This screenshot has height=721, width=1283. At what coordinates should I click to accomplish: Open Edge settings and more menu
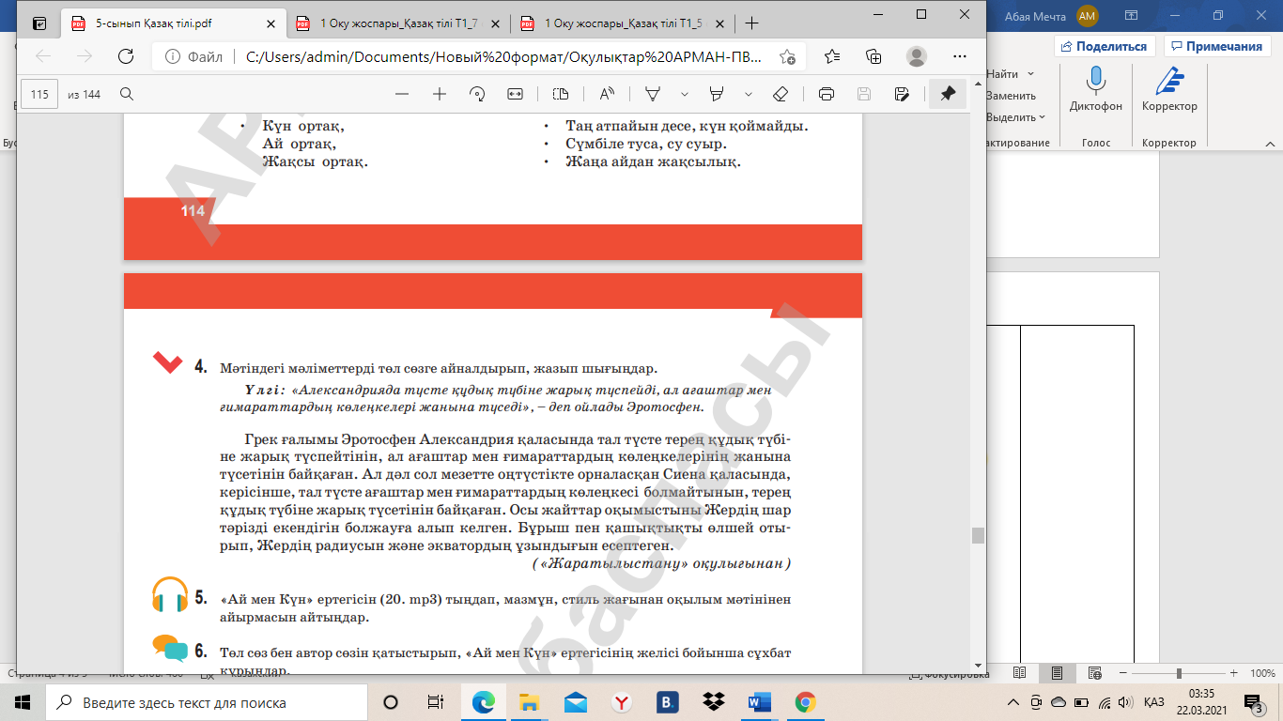[x=957, y=56]
